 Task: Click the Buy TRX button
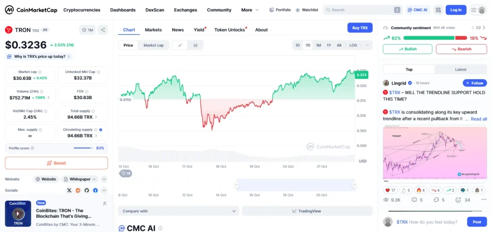(359, 28)
